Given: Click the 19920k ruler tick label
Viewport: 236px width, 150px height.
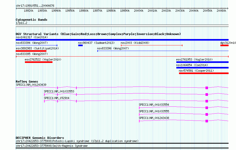Looking at the screenshot, I should (29, 11).
